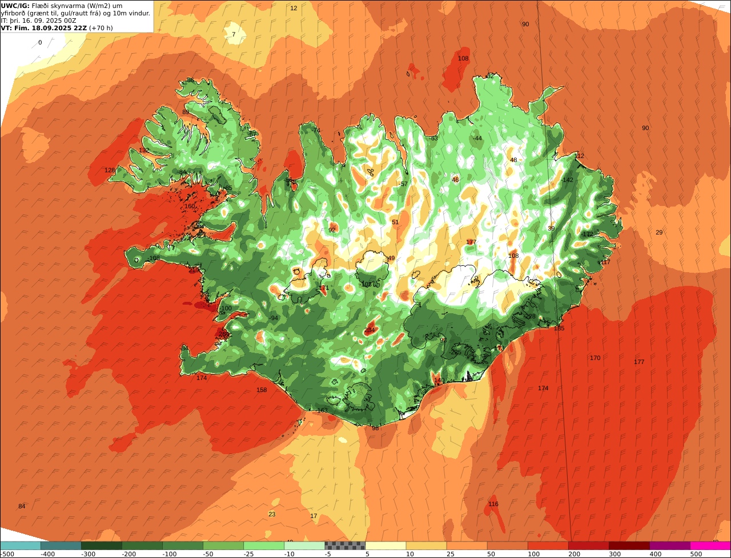Select the legend swatch between 50 and 100
The height and width of the screenshot is (558, 731).
[507, 545]
